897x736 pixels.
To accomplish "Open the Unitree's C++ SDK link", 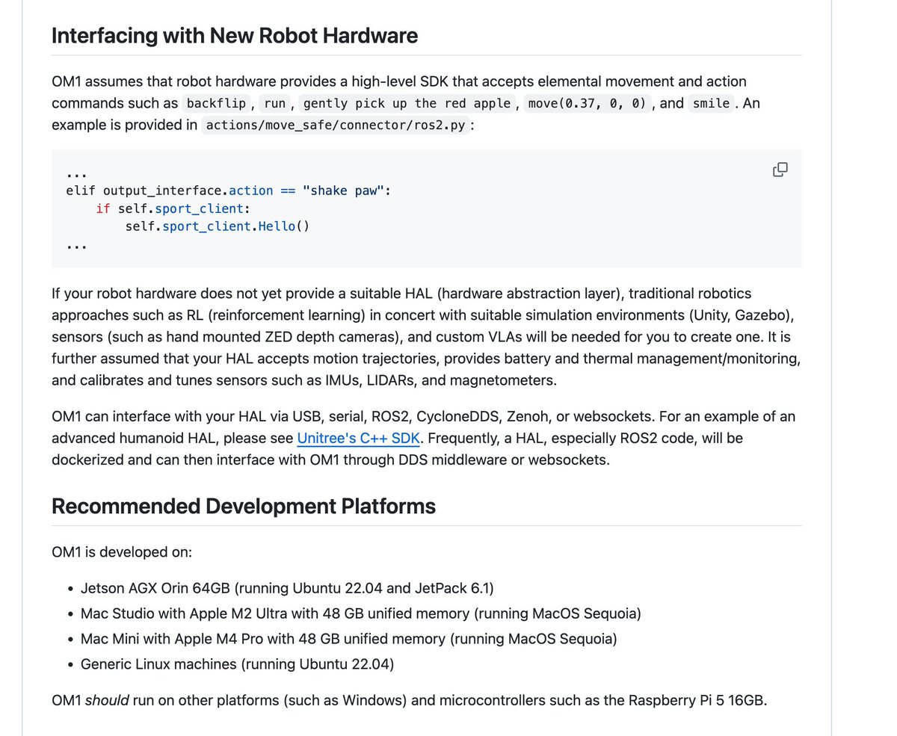I will pyautogui.click(x=359, y=438).
